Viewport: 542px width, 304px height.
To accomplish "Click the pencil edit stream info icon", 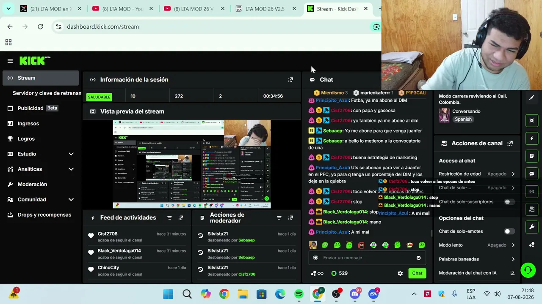I will coord(532,98).
